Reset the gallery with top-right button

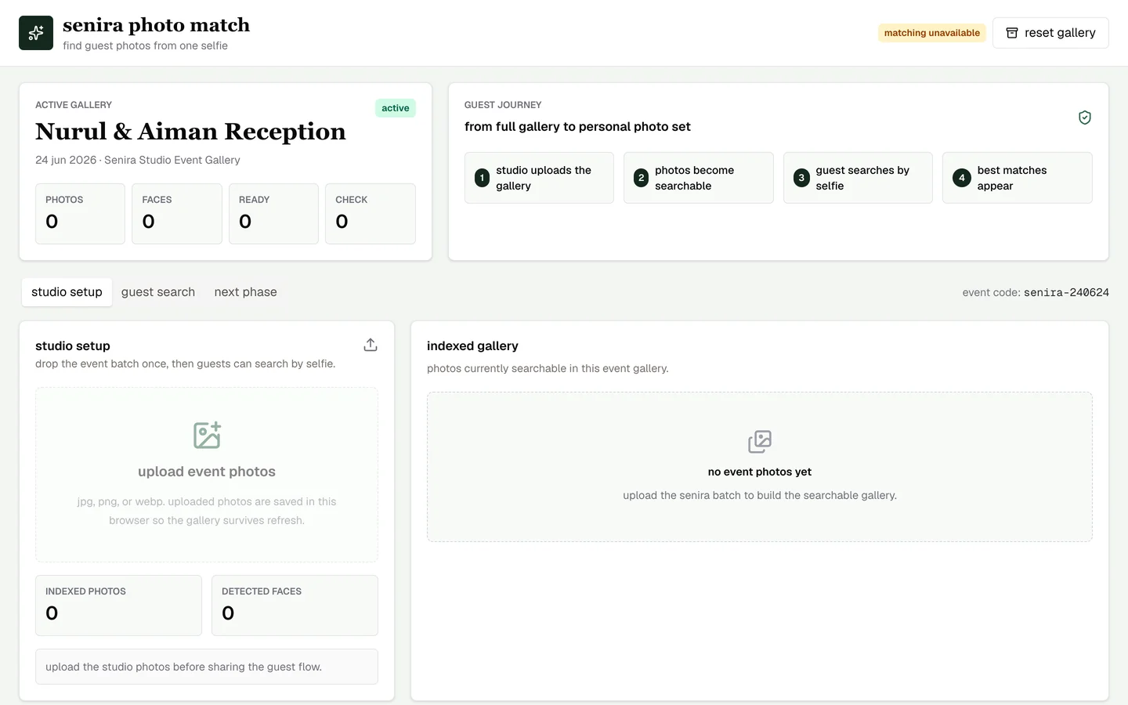point(1050,33)
